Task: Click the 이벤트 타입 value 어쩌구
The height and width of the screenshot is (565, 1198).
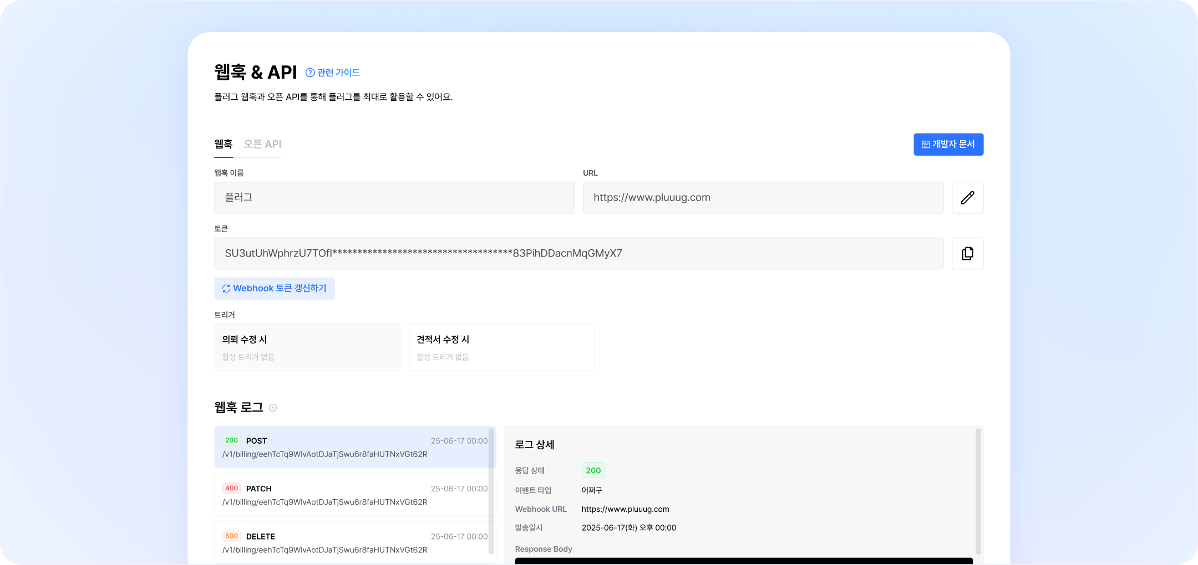Action: [x=592, y=490]
